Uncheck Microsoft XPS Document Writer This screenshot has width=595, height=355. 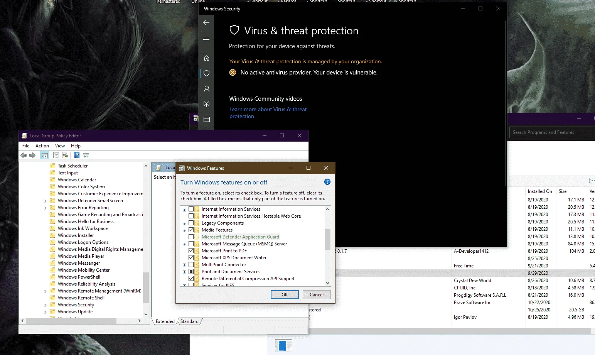click(191, 258)
